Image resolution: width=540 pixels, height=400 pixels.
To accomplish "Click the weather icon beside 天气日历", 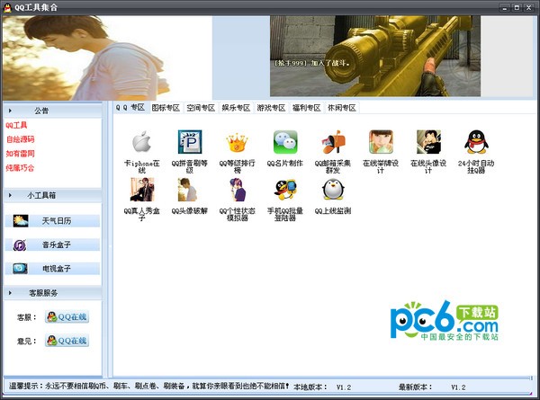I will coord(21,221).
